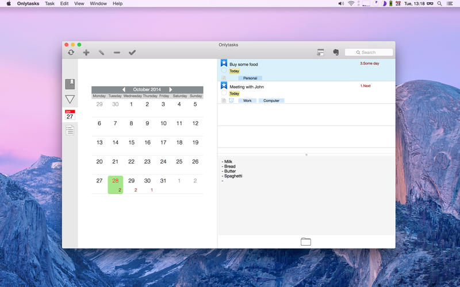Click alarm clock icon on Meeting with John
460x287 pixels.
tap(231, 100)
